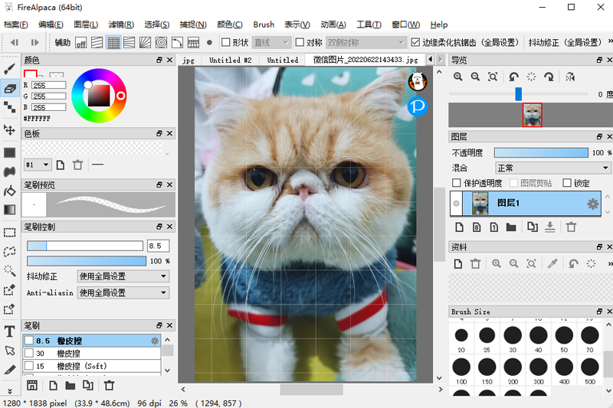Pick the Bucket fill tool
This screenshot has width=613, height=408.
point(10,191)
